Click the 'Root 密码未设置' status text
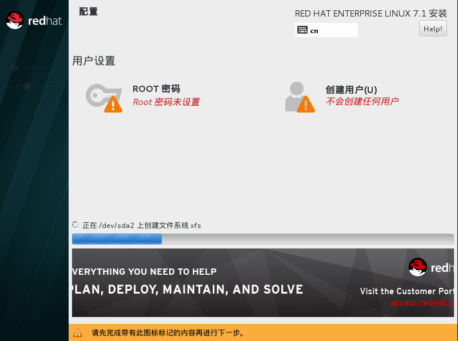This screenshot has height=341, width=458. (x=166, y=102)
